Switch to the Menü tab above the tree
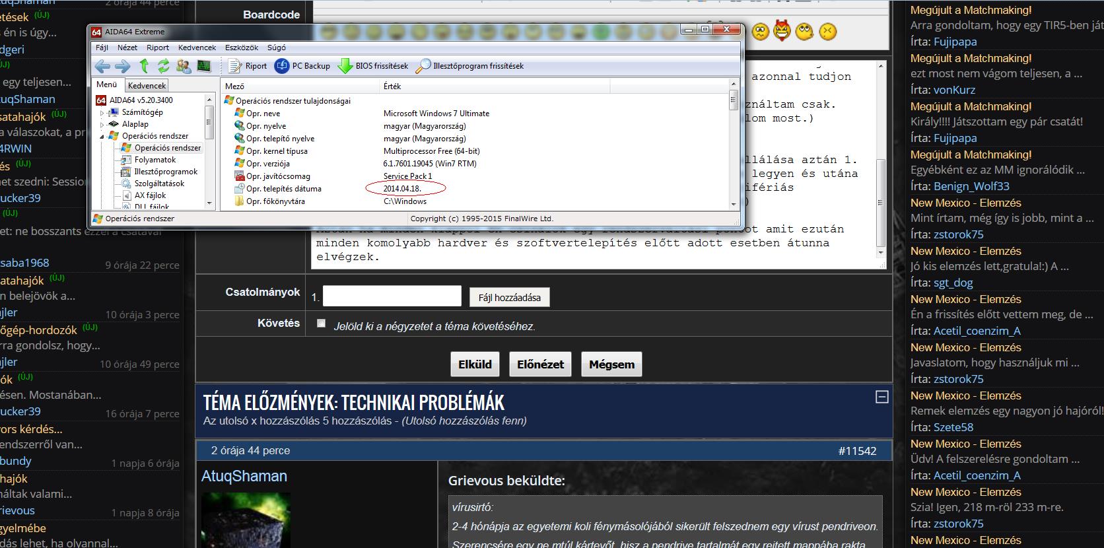The image size is (1104, 548). 107,85
